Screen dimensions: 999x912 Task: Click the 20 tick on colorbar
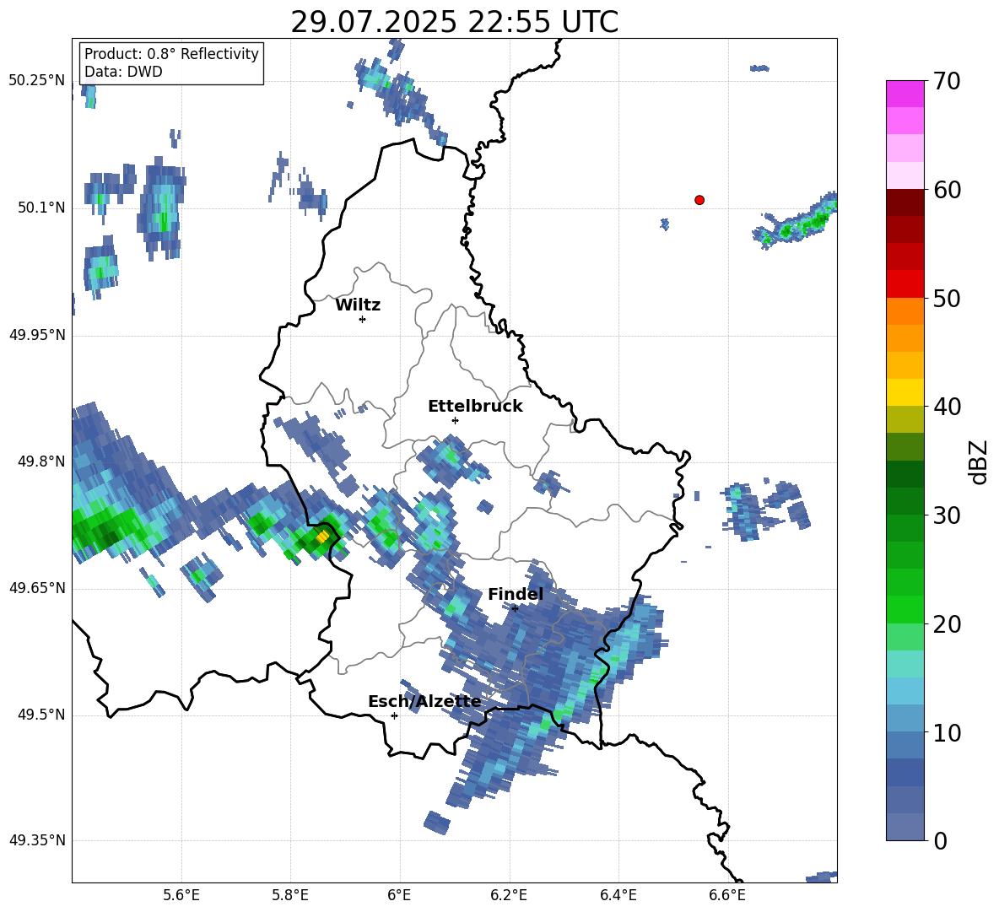coord(947,624)
